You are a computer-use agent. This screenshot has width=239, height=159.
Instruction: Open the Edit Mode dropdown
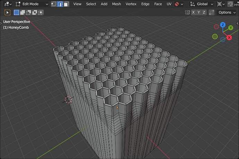(x=32, y=4)
